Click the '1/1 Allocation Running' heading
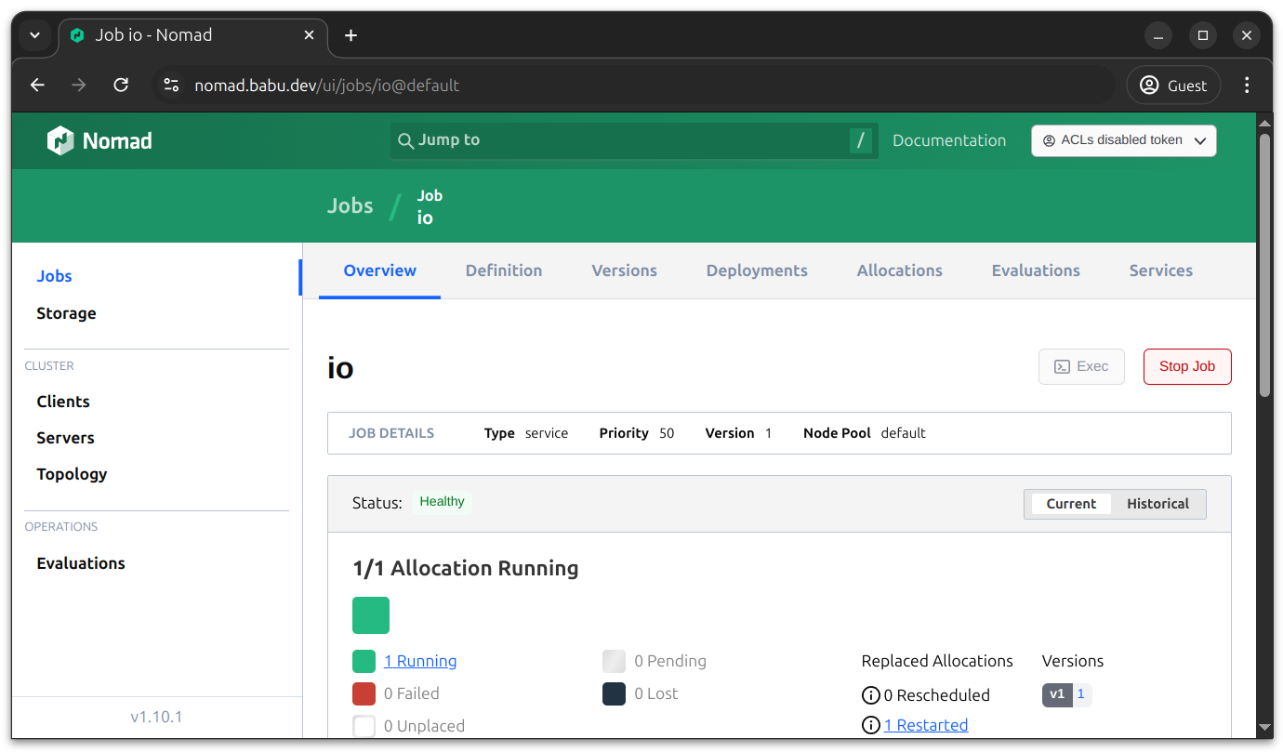The height and width of the screenshot is (752, 1283). click(x=466, y=568)
